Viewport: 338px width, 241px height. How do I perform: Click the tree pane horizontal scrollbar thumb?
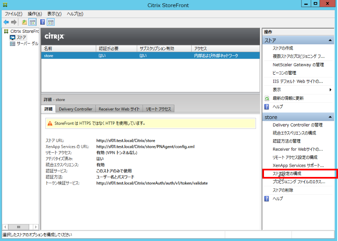tap(19, 227)
